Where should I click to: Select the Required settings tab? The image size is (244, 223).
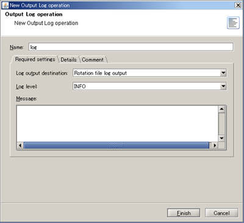point(35,59)
